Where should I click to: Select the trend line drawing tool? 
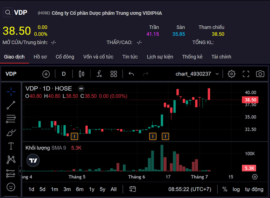(11, 105)
